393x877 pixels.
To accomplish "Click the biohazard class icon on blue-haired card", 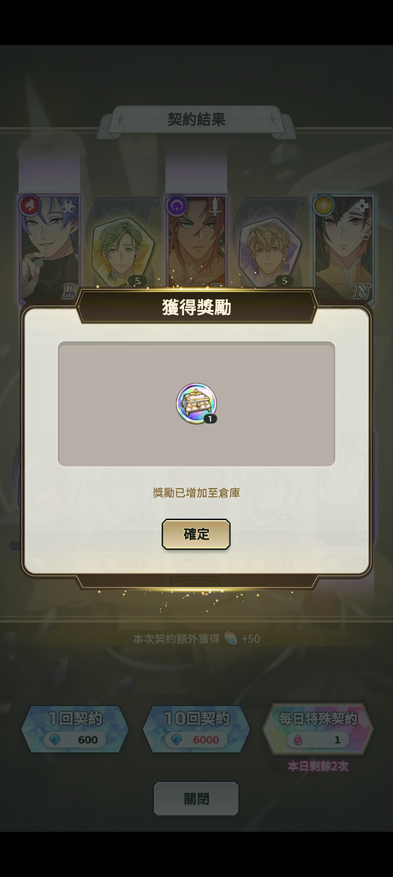I will [68, 206].
